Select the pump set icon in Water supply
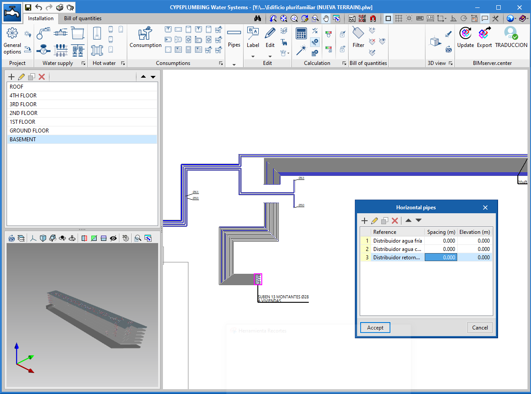 click(78, 50)
